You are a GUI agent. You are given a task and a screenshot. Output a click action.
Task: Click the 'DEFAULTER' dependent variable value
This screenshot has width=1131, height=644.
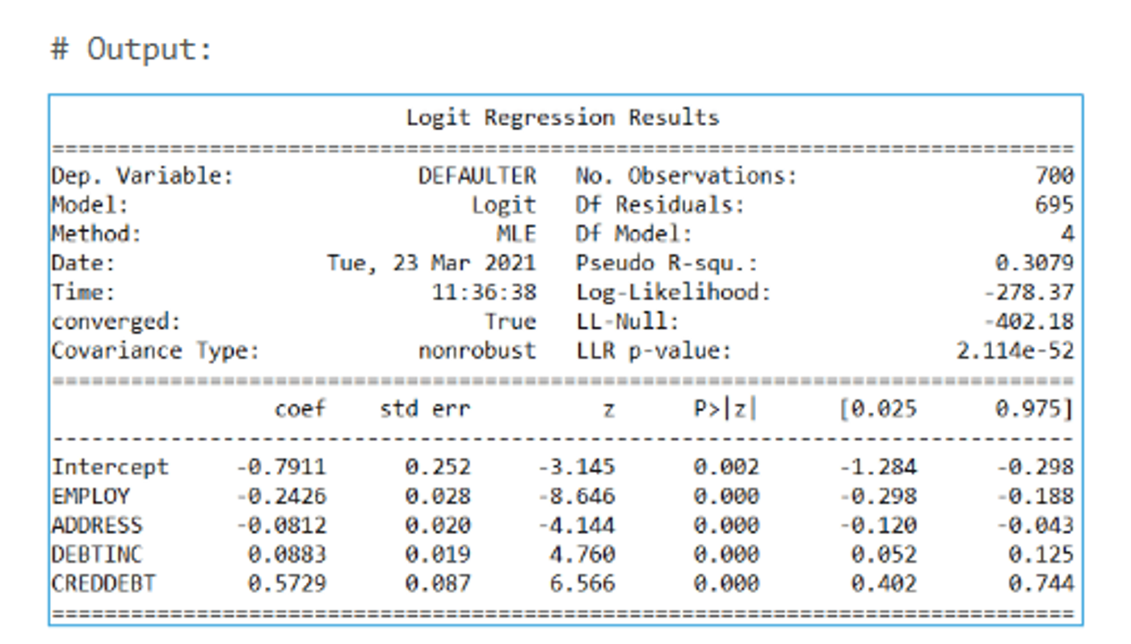[477, 175]
